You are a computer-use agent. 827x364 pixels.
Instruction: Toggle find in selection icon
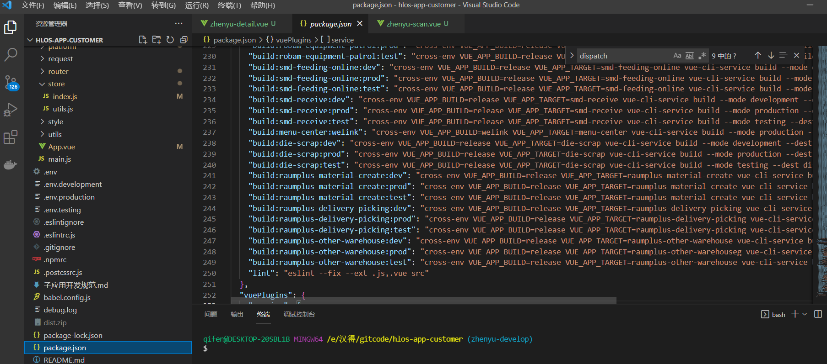784,55
